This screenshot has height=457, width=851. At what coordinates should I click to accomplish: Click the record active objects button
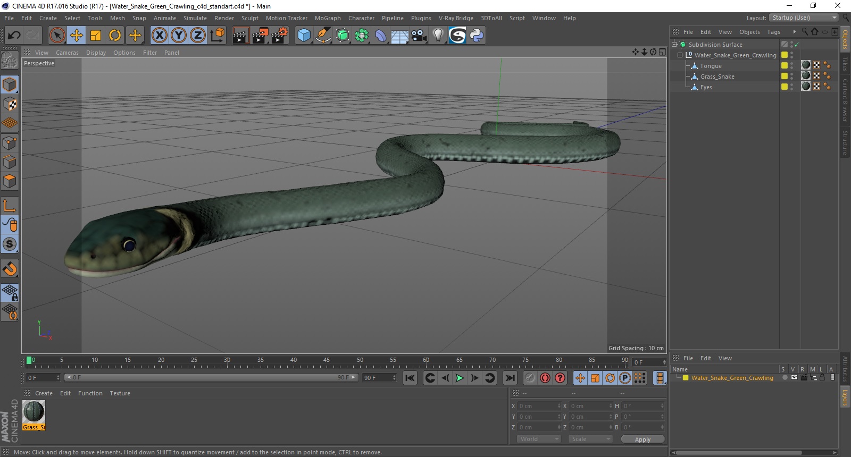[x=530, y=378]
